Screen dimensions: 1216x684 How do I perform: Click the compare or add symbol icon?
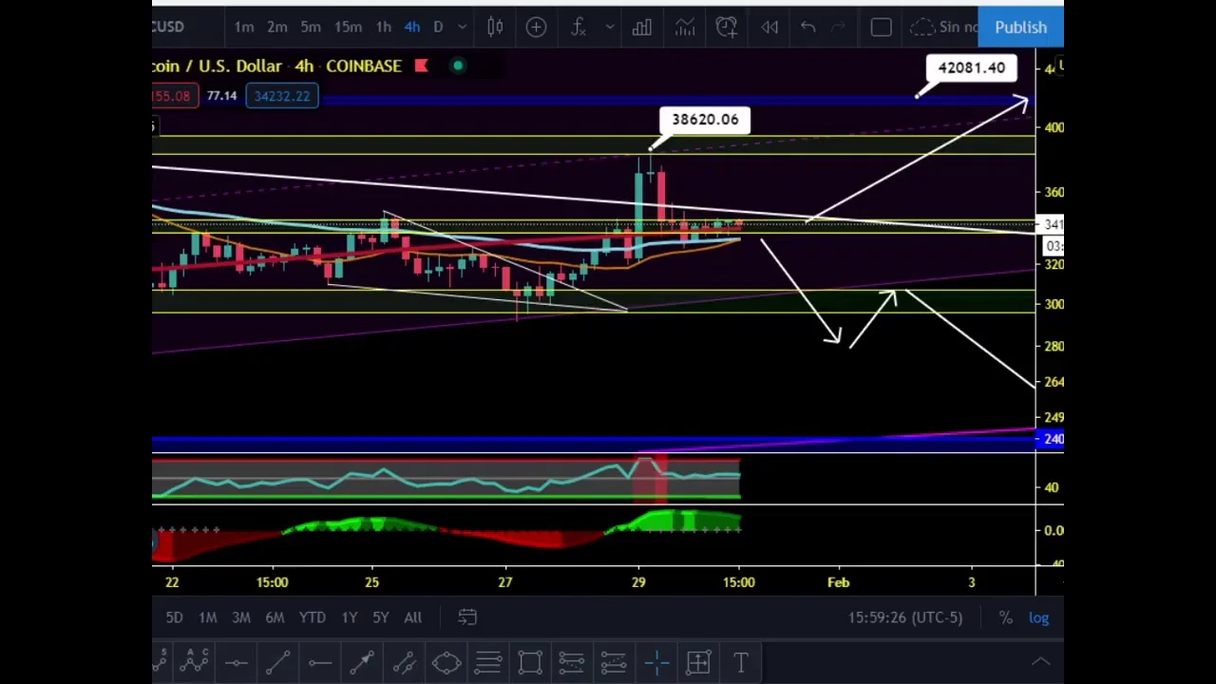point(536,28)
